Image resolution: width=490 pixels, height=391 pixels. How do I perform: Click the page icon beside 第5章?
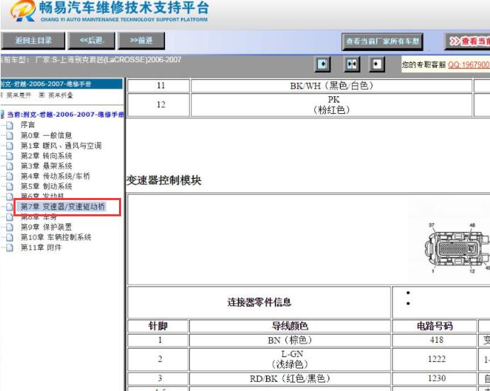click(10, 187)
